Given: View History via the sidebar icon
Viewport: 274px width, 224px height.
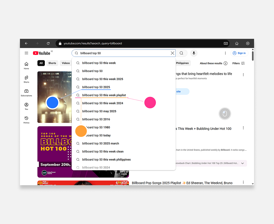Looking at the screenshot, I should coord(26,119).
